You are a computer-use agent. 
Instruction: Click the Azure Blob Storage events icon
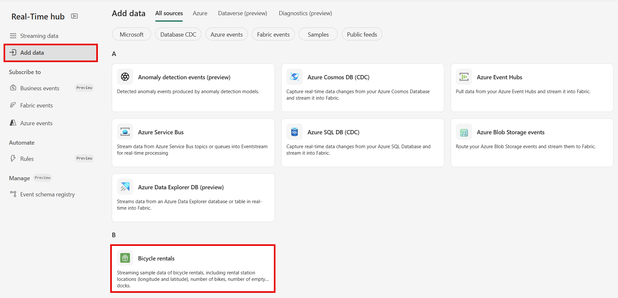464,132
